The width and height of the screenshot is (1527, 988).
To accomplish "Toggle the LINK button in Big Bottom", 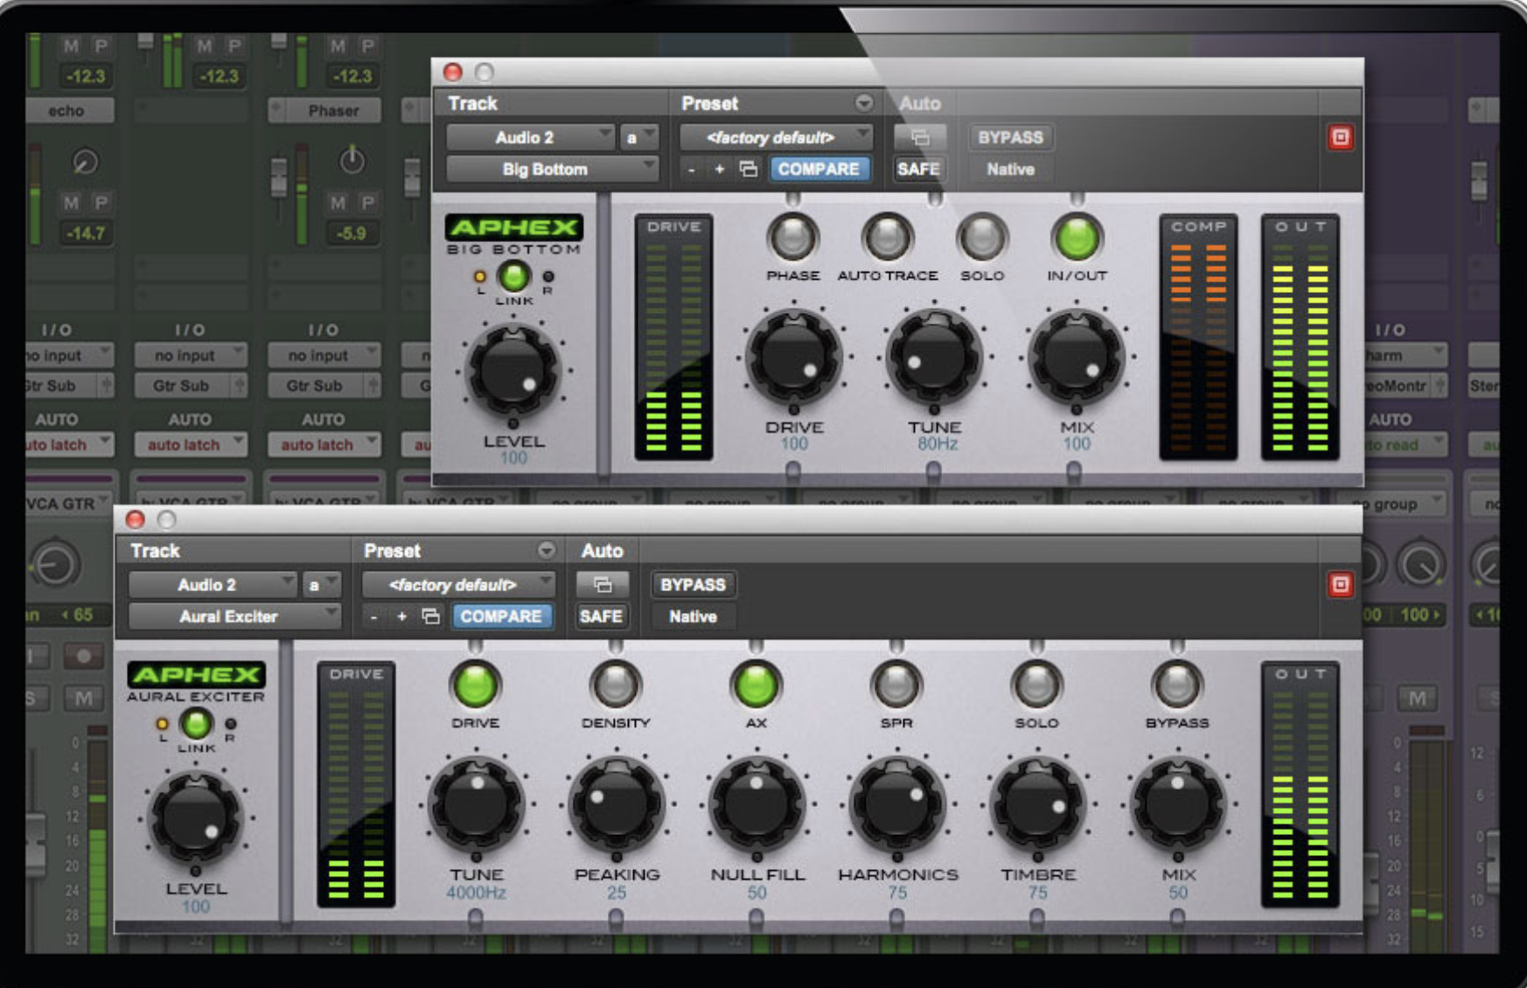I will (513, 277).
